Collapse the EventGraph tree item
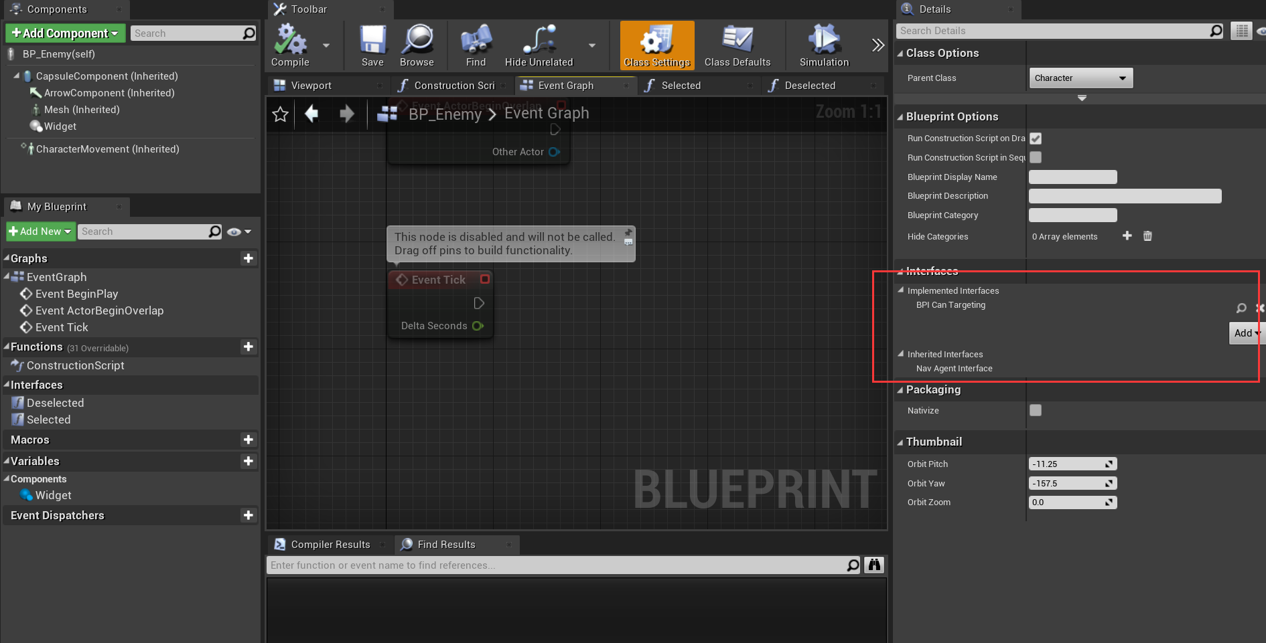Viewport: 1266px width, 643px height. tap(7, 276)
